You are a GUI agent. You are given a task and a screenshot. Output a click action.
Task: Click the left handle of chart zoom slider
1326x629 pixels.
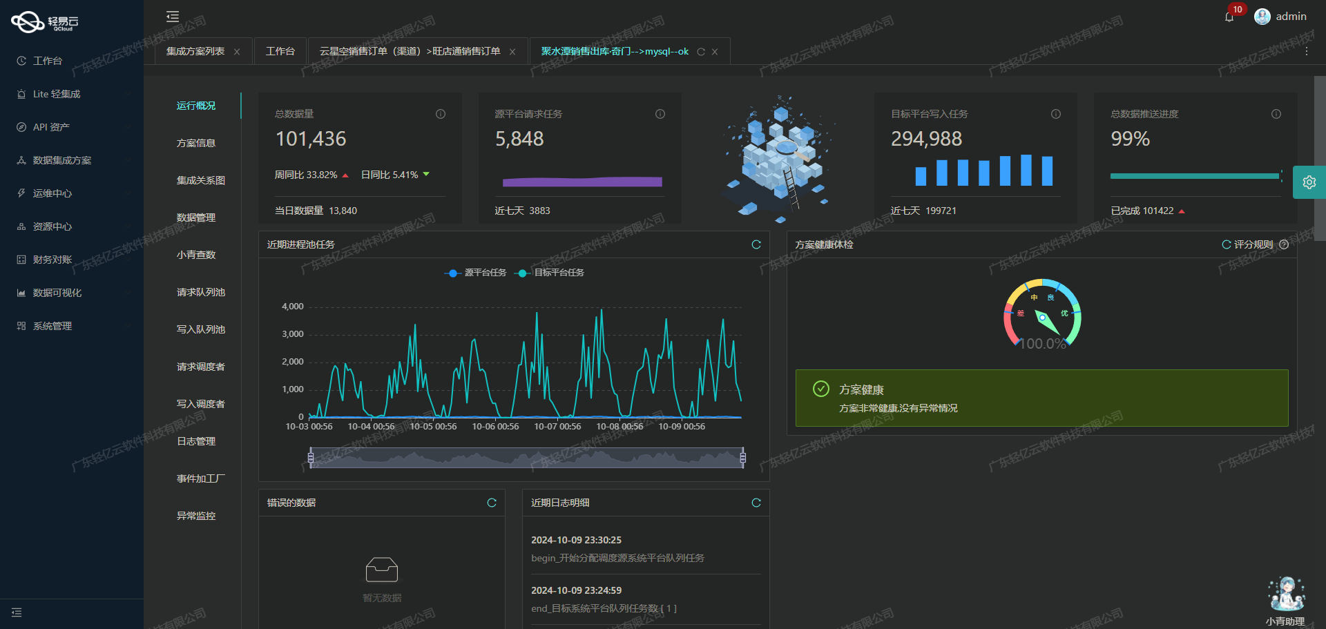point(311,457)
